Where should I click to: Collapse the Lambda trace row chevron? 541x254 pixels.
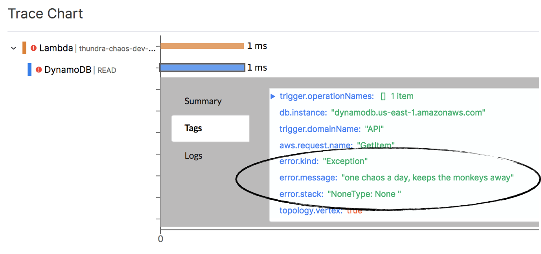click(x=14, y=48)
